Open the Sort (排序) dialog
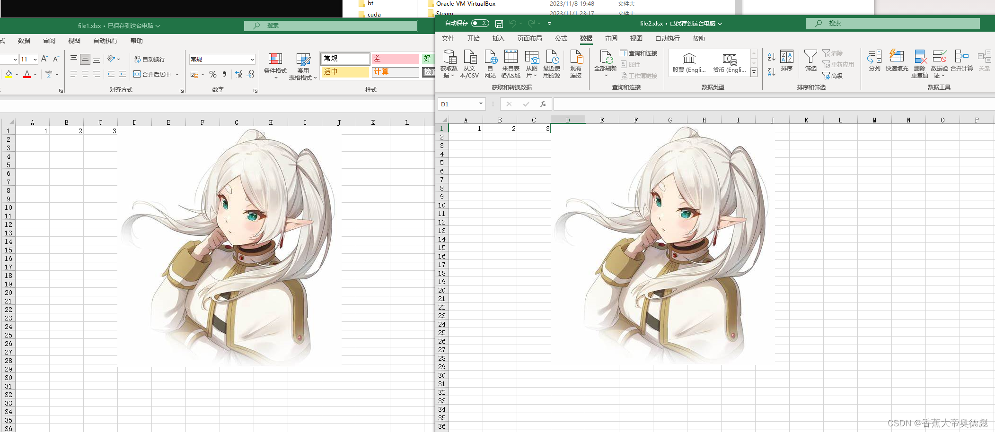The width and height of the screenshot is (995, 432). (787, 61)
